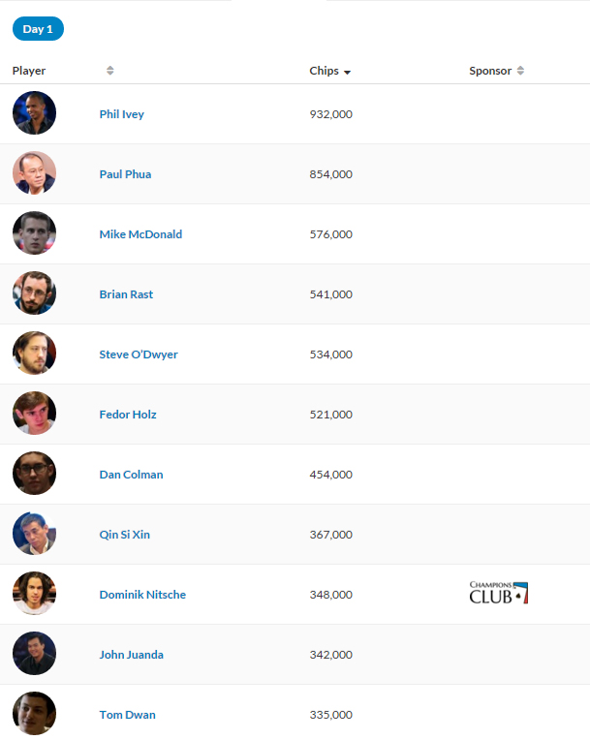Image resolution: width=590 pixels, height=740 pixels.
Task: Open Paul Phua's player profile link
Action: pyautogui.click(x=126, y=174)
